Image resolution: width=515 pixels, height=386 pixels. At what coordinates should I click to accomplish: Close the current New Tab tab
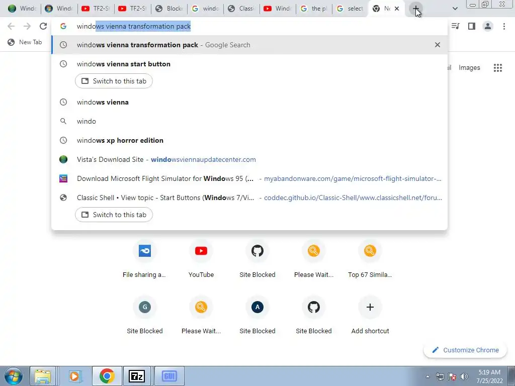point(397,9)
